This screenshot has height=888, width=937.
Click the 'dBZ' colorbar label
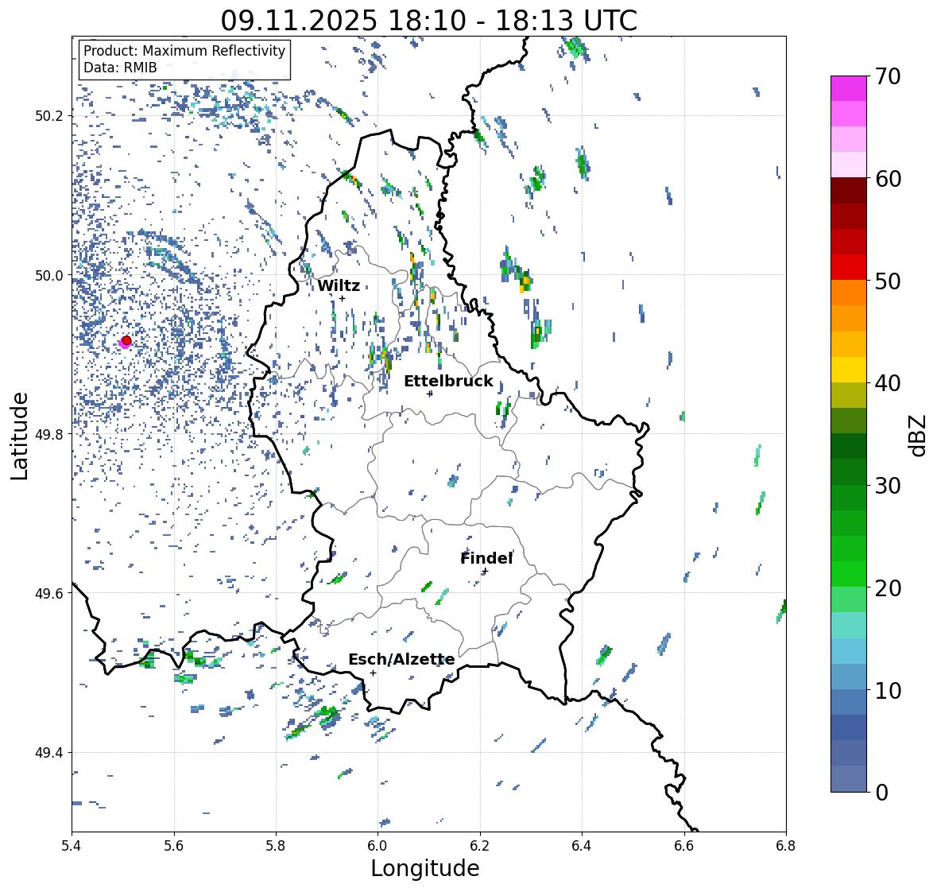pos(918,436)
